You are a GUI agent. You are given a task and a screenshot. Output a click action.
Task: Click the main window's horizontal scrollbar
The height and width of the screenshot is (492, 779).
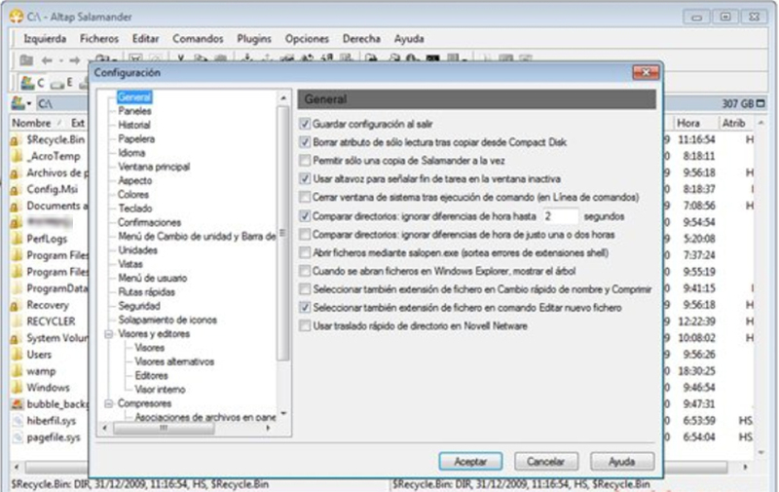coord(378,467)
